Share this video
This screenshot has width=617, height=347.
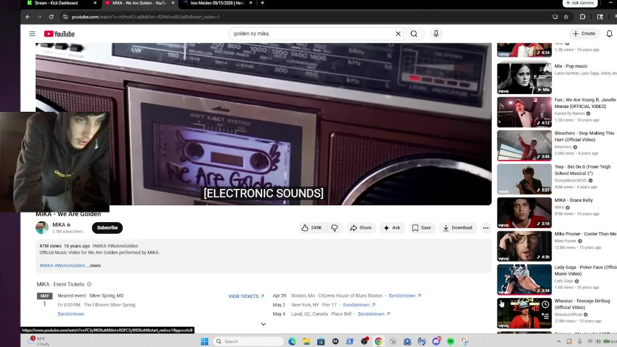(x=361, y=228)
